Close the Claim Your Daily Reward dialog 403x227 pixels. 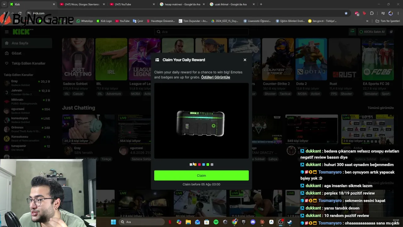(245, 60)
